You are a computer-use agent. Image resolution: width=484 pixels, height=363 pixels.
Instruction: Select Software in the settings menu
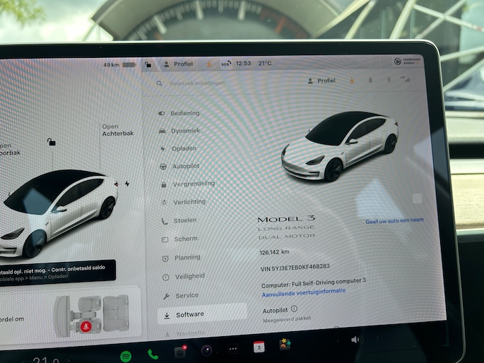point(189,314)
